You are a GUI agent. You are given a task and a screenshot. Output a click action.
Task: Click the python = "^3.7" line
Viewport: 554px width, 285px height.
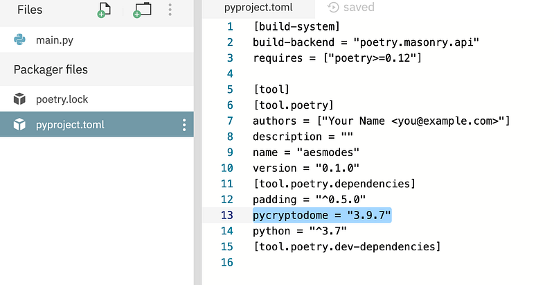pos(300,231)
